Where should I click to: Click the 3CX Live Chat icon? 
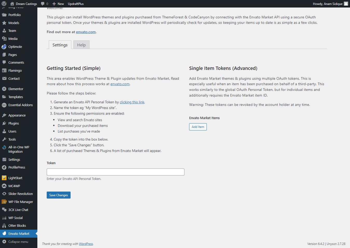(x=4, y=210)
